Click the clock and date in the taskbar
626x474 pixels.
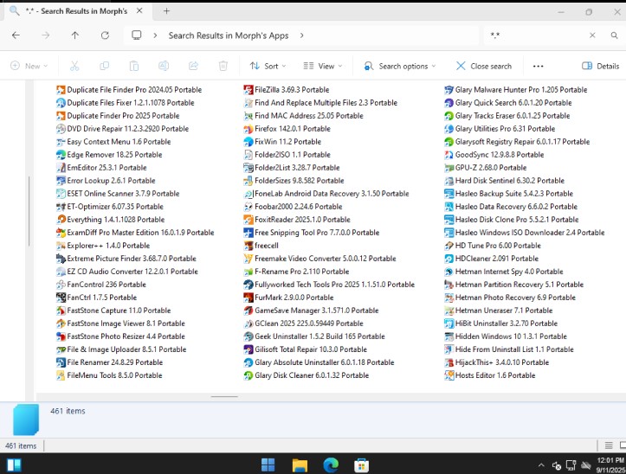pos(610,465)
